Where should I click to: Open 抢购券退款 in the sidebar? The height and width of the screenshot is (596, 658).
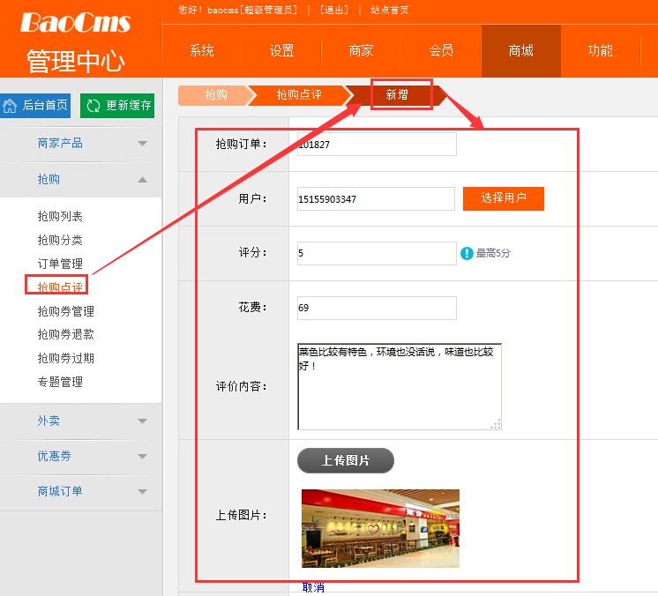pos(66,334)
